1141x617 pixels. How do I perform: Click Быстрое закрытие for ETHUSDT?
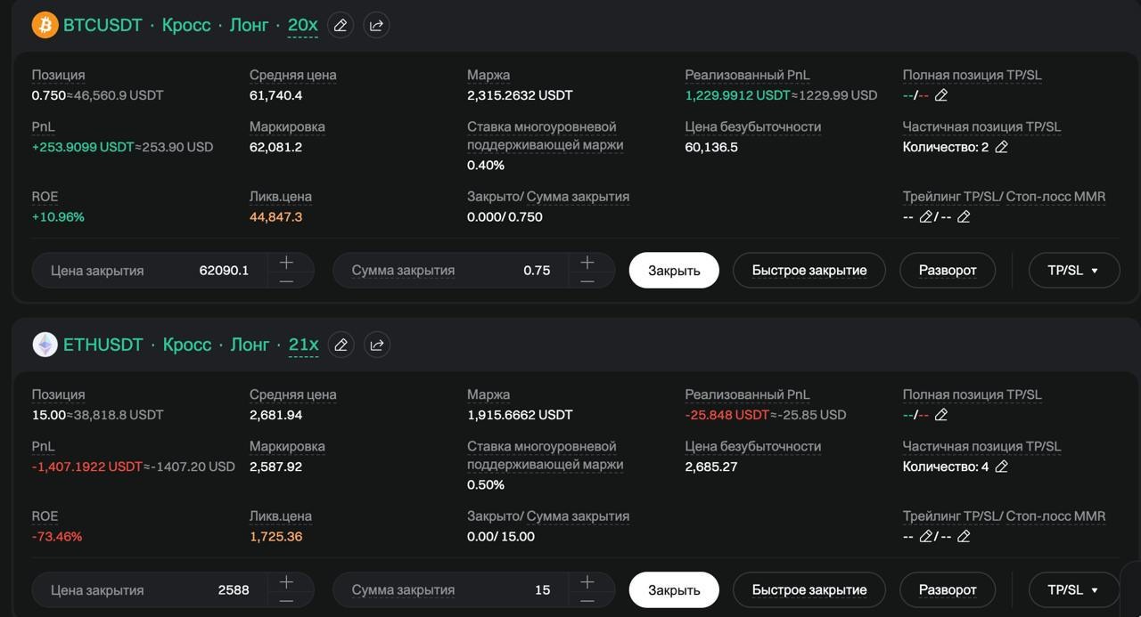(809, 589)
